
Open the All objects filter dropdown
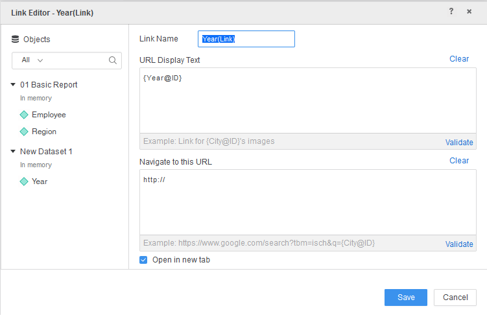(32, 60)
